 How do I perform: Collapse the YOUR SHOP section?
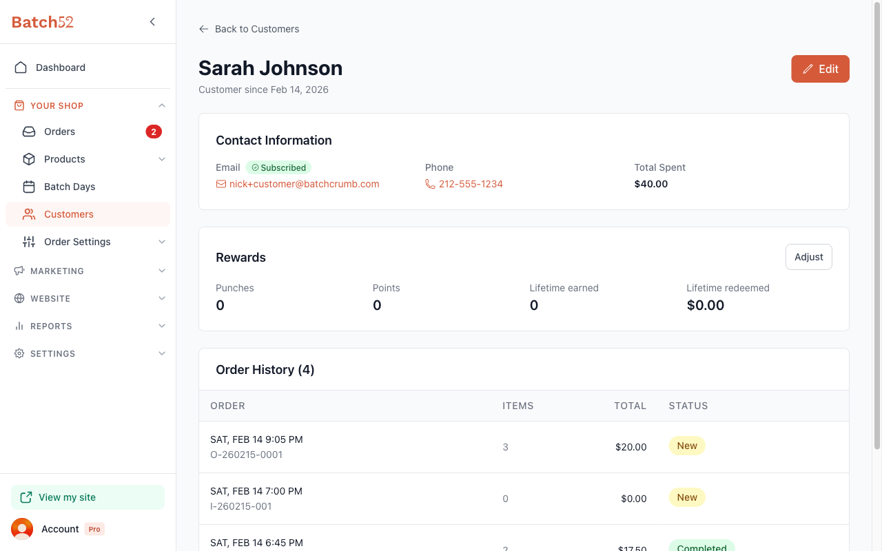(162, 105)
